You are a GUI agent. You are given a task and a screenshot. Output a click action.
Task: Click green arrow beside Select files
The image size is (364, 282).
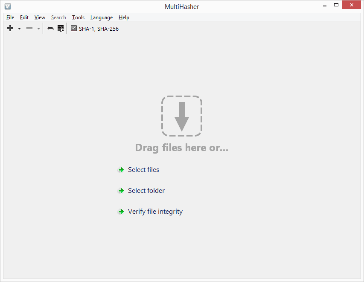[x=121, y=170]
